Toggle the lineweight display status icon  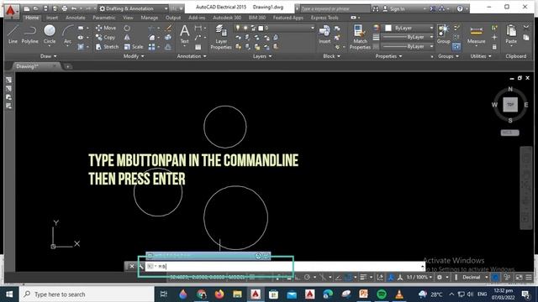(x=363, y=278)
